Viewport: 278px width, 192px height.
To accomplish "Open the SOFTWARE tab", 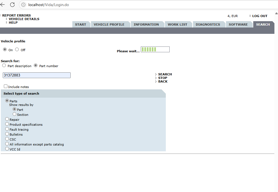I will pyautogui.click(x=238, y=24).
